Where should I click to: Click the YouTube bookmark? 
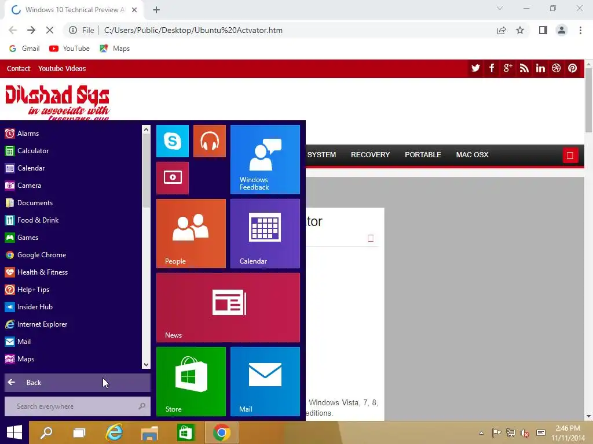(x=69, y=49)
